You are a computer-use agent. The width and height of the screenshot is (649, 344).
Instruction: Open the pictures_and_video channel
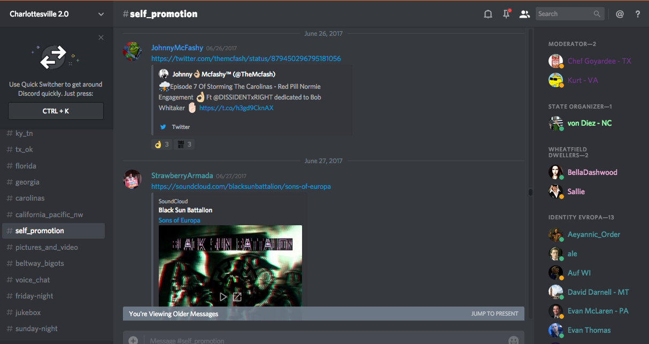[47, 247]
